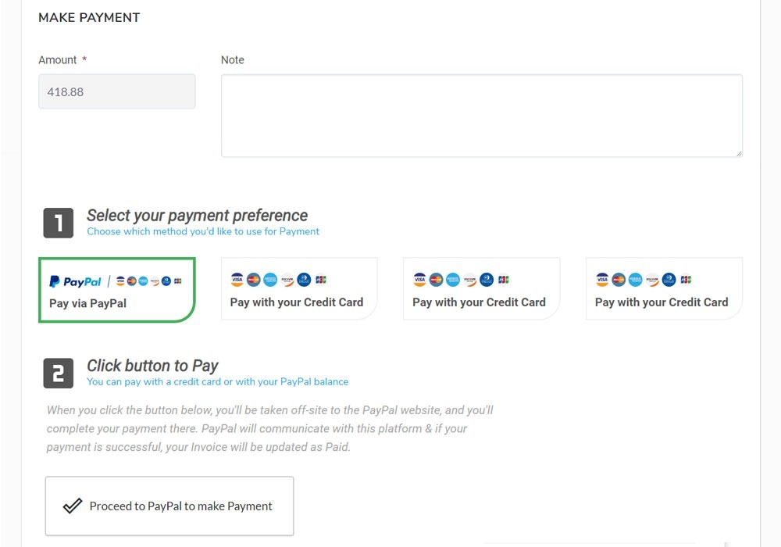Click the step 2 numbered badge
The height and width of the screenshot is (547, 781).
[57, 374]
